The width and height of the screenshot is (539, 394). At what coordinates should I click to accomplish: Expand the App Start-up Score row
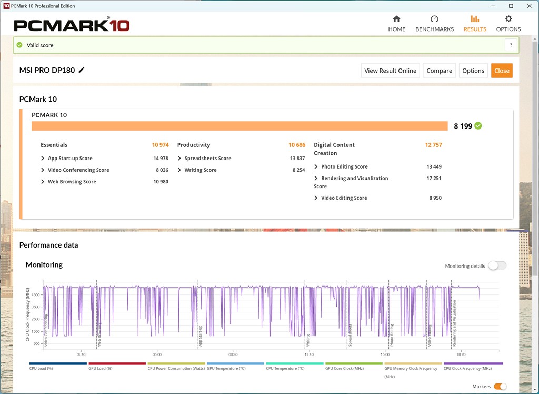tap(43, 159)
